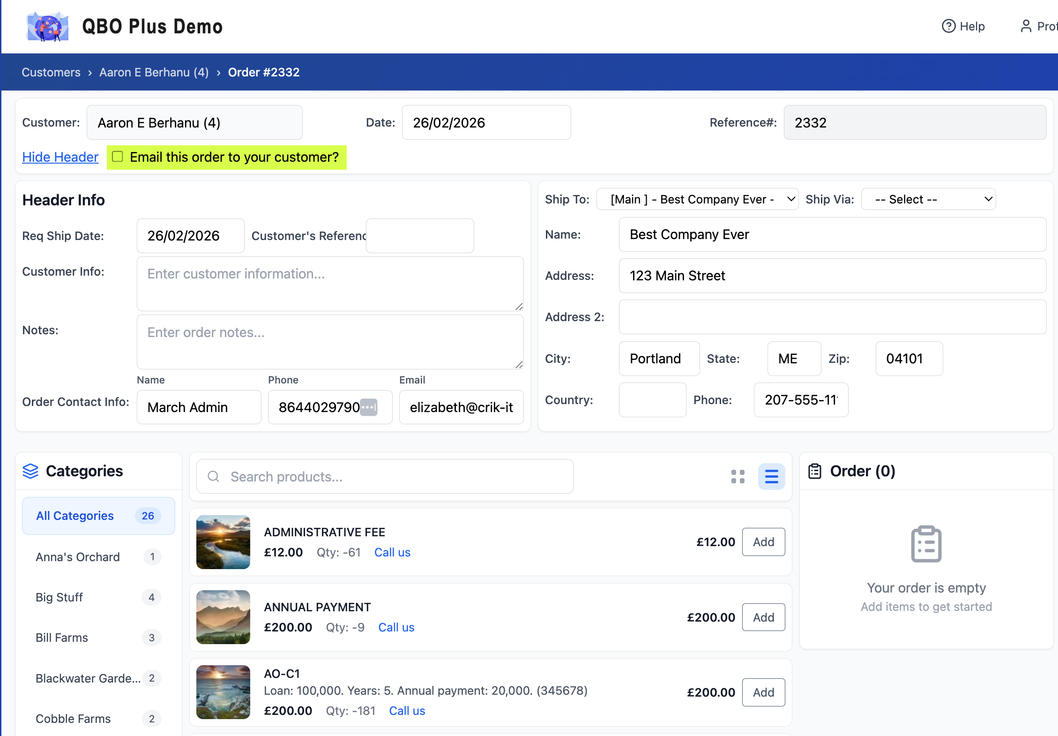The height and width of the screenshot is (736, 1058).
Task: Enable emailing this order to customer
Action: pyautogui.click(x=118, y=157)
